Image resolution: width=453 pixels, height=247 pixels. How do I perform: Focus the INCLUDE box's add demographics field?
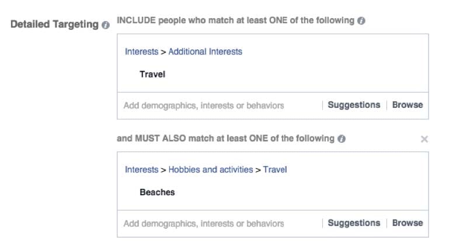point(204,105)
